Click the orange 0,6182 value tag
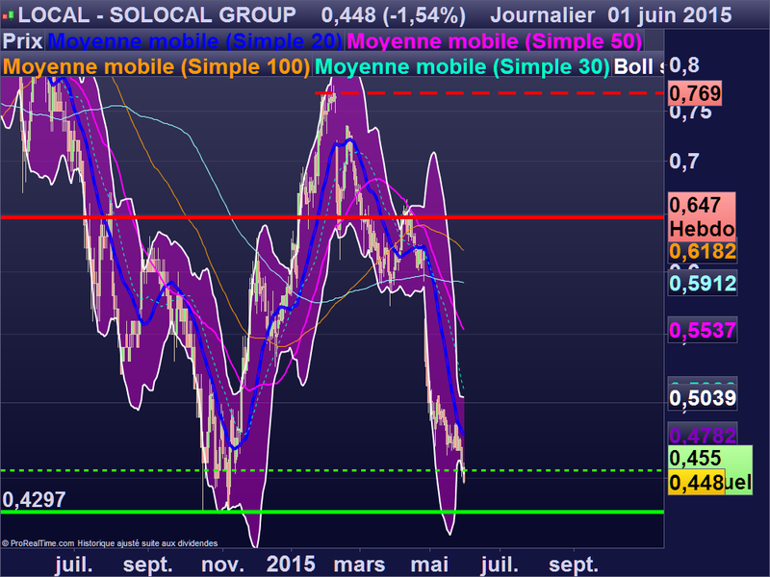Screen dimensions: 770x577 coord(703,252)
